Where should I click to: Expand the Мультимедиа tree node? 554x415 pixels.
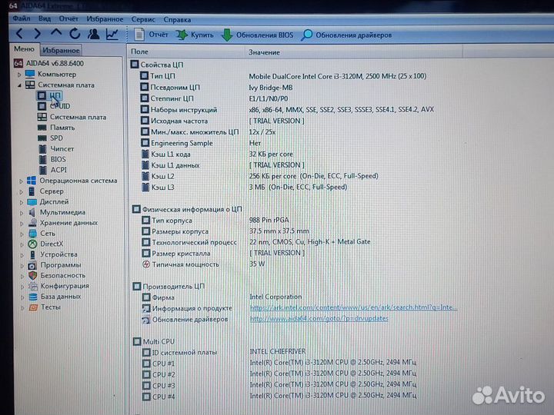coord(22,213)
